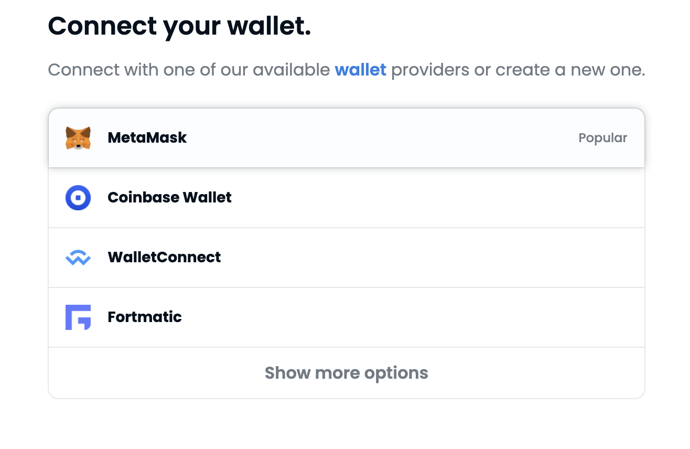
Task: Click the purple Fortmatic logo icon
Action: click(78, 317)
